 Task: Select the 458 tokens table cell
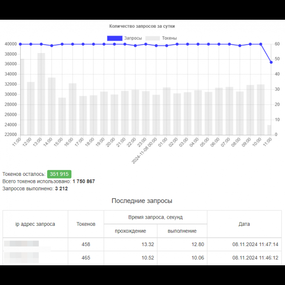point(85,245)
